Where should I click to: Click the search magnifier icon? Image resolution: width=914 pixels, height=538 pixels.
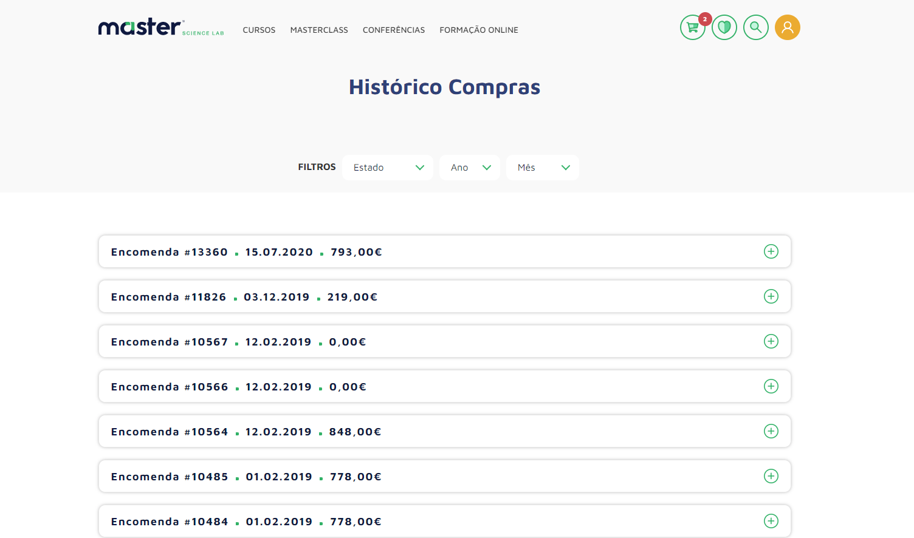(x=756, y=27)
